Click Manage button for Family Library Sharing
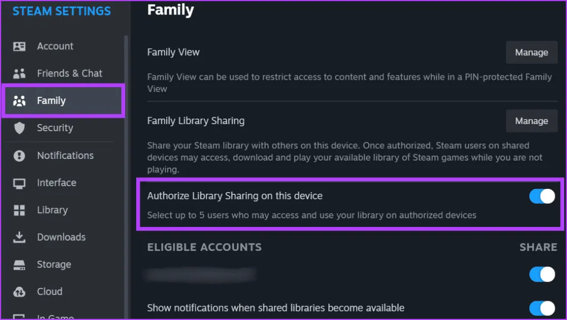567x320 pixels. pos(531,121)
